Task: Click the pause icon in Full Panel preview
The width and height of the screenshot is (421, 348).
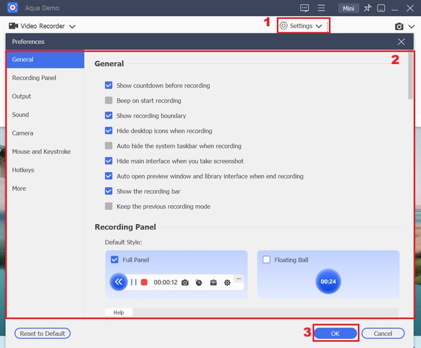Action: 134,282
